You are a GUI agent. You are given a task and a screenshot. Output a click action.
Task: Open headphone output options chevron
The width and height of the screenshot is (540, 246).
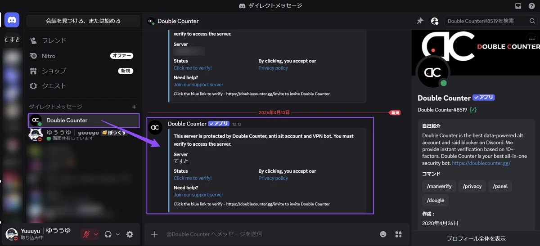pyautogui.click(x=117, y=234)
